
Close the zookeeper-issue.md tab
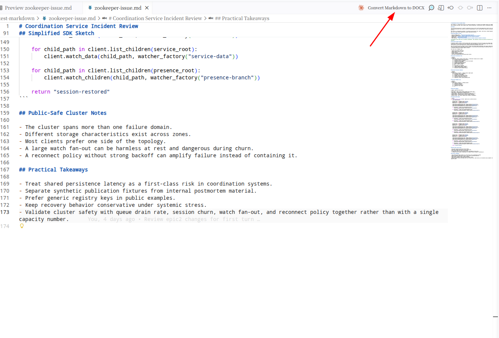[147, 8]
